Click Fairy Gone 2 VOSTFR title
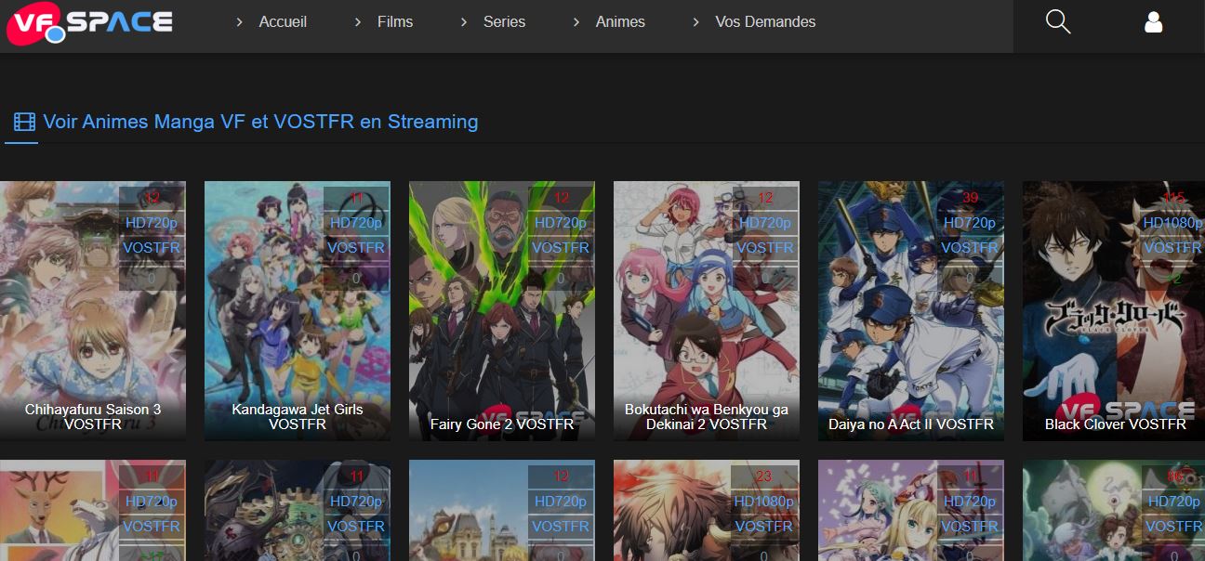Image resolution: width=1205 pixels, height=561 pixels. (502, 424)
